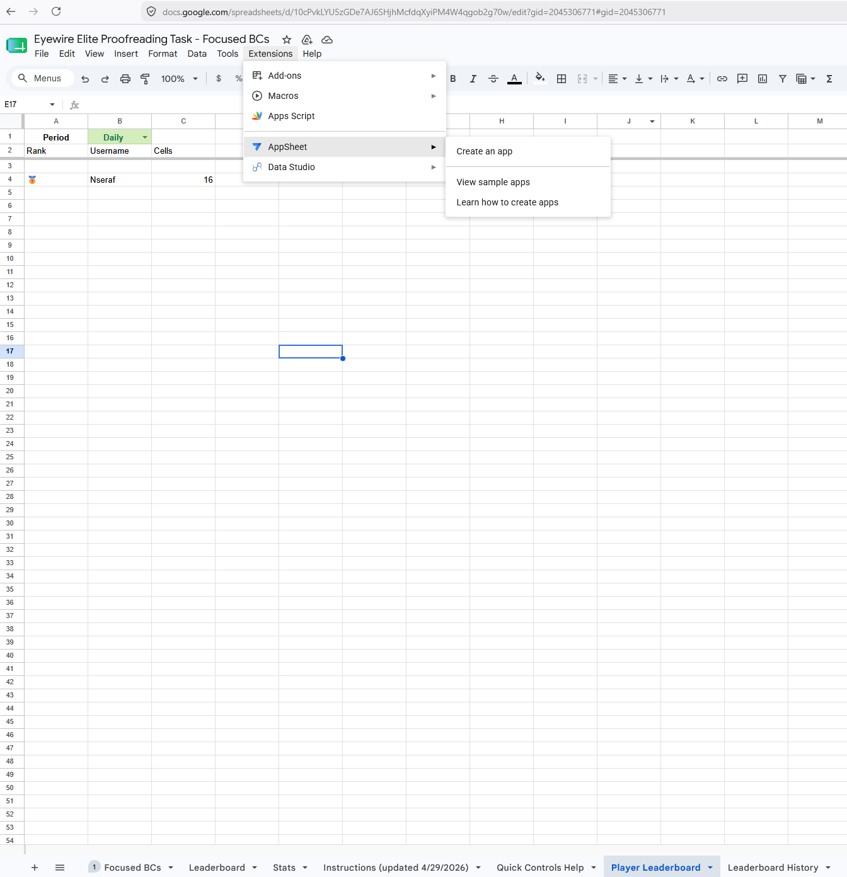Toggle bold formatting
Screen dimensions: 847x877
point(453,79)
